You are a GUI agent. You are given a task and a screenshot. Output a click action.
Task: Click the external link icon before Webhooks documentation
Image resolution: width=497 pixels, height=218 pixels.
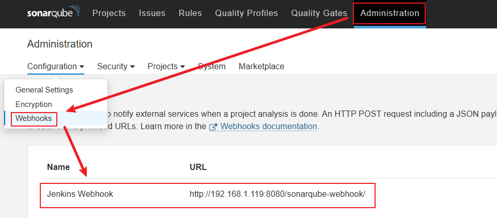tap(212, 127)
